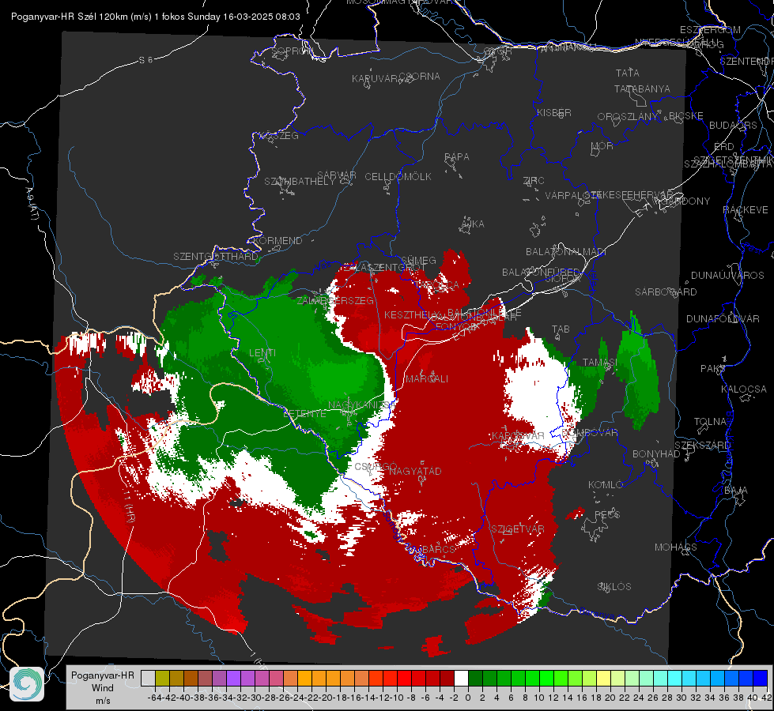Image resolution: width=774 pixels, height=711 pixels.
Task: Click the white swatch between -2 and 0
Action: click(461, 679)
